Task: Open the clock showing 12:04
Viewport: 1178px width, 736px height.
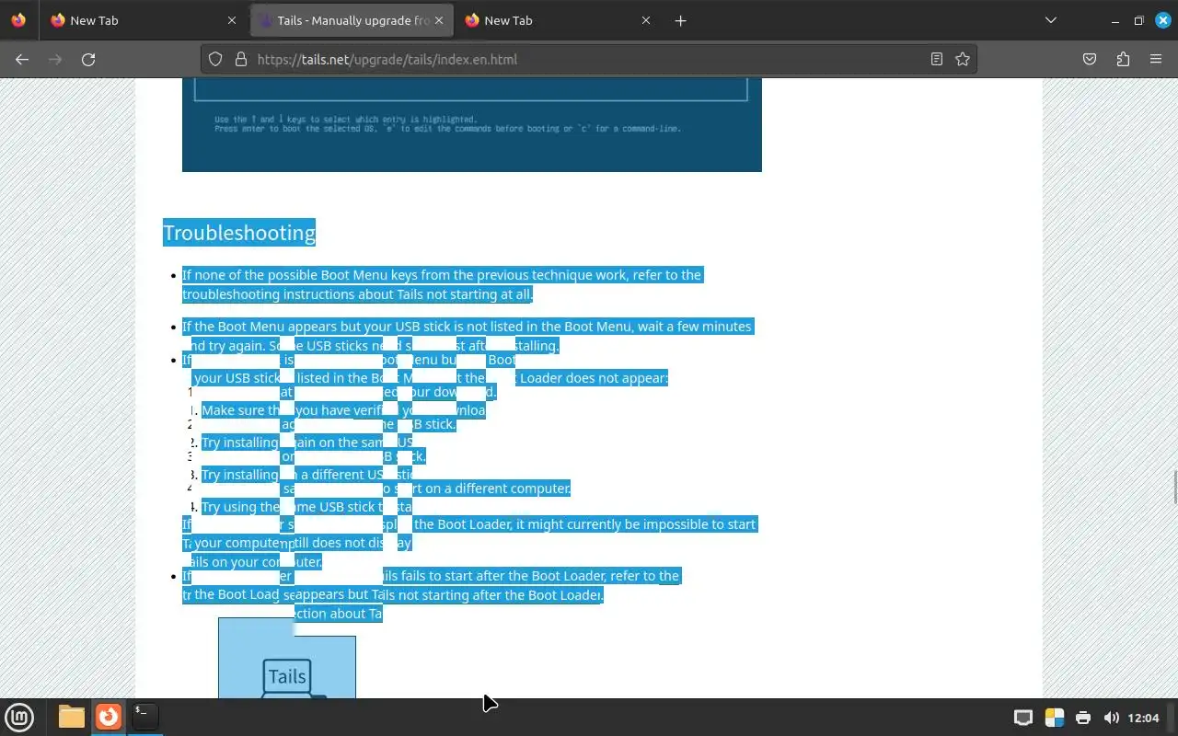Action: 1143,718
